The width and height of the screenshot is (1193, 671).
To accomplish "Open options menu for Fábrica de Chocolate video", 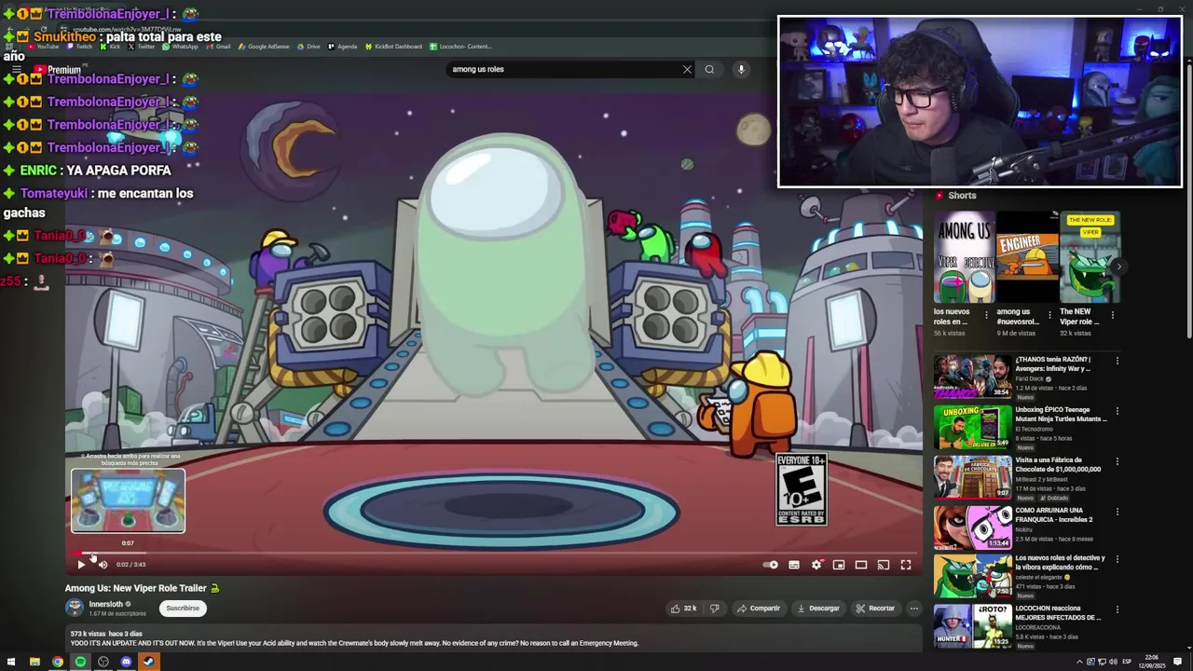I will pyautogui.click(x=1117, y=462).
